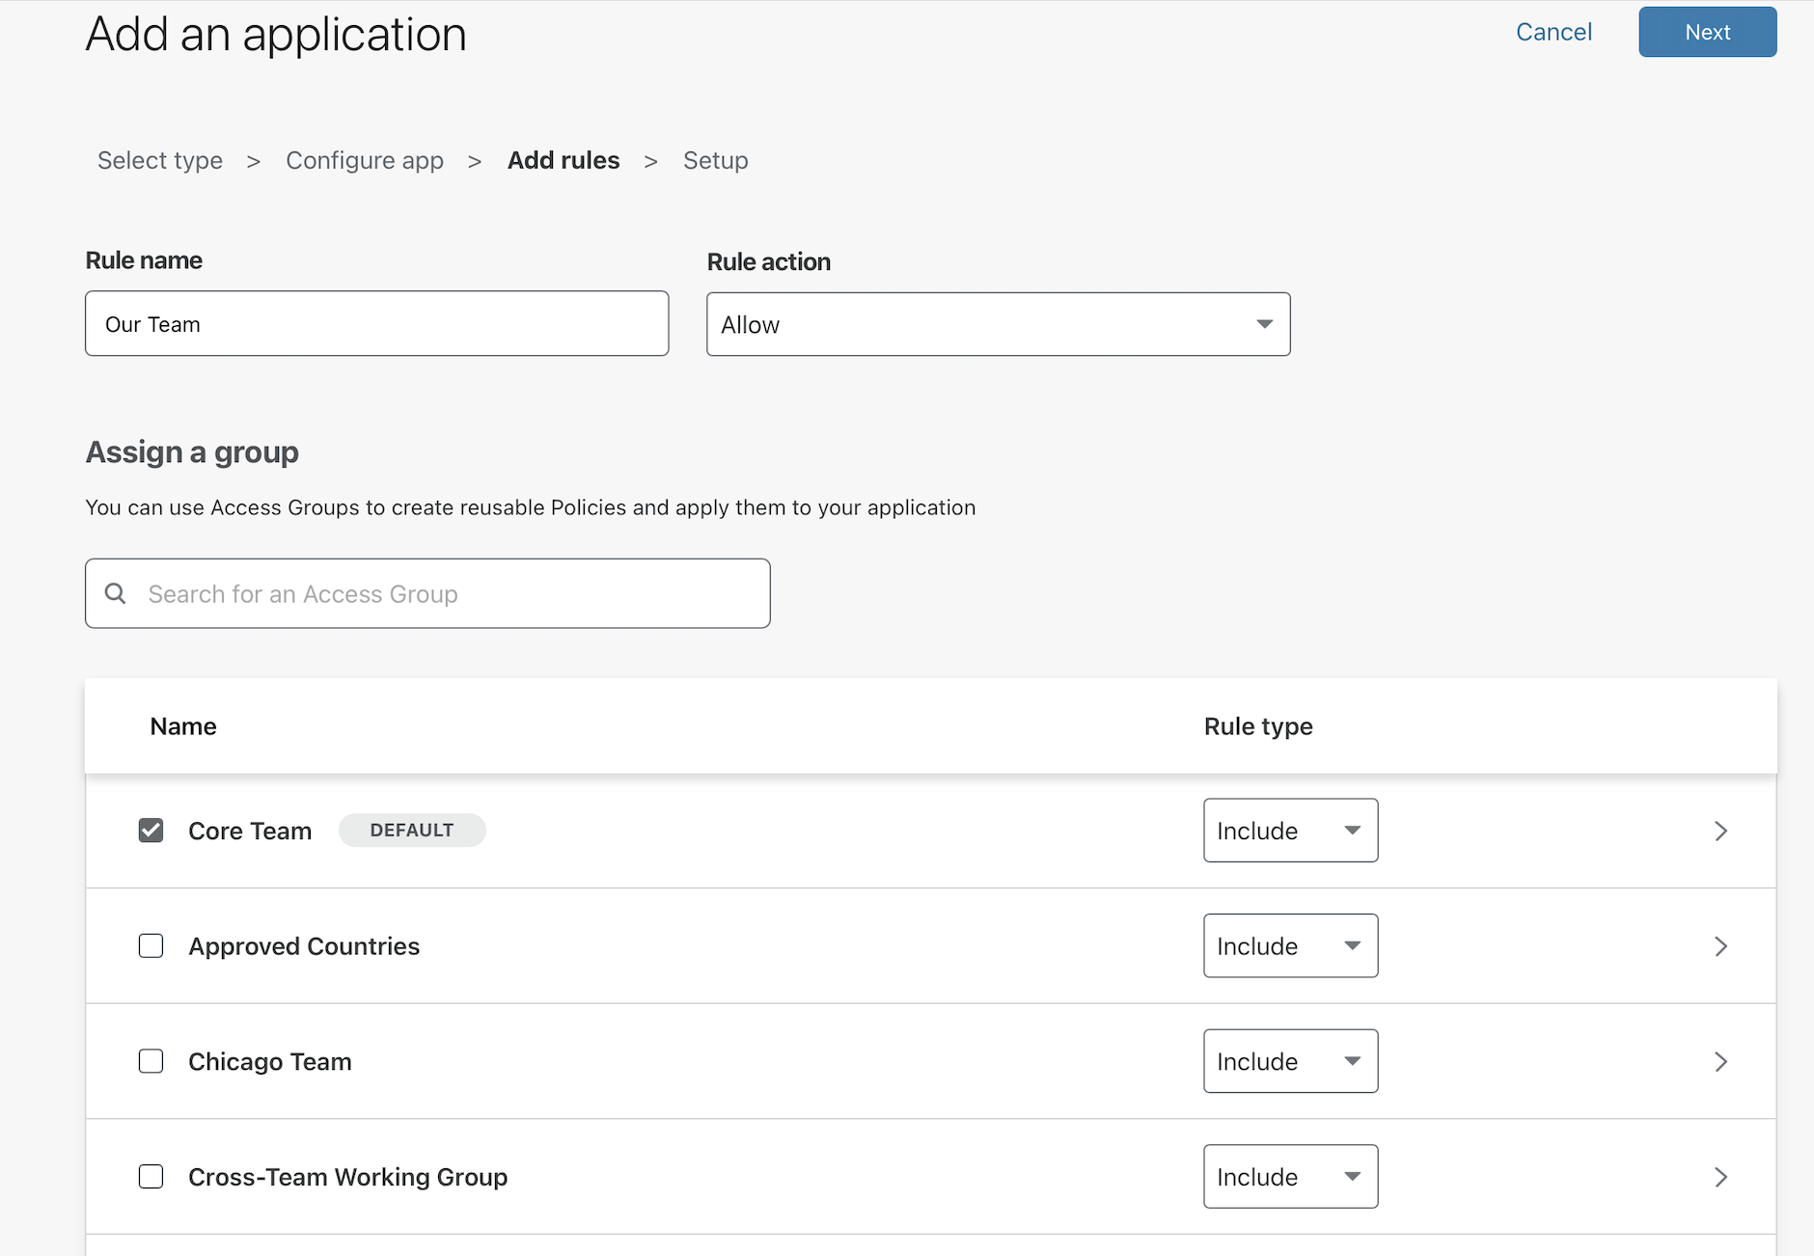1814x1256 pixels.
Task: Check the Approved Countries checkbox
Action: pos(151,945)
